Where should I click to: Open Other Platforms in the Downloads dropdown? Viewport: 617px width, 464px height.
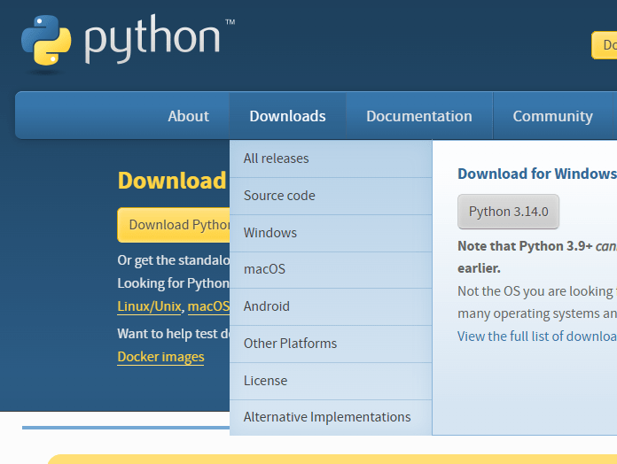290,344
